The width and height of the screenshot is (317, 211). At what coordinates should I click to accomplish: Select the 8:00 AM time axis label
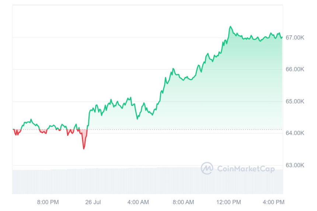[183, 202]
